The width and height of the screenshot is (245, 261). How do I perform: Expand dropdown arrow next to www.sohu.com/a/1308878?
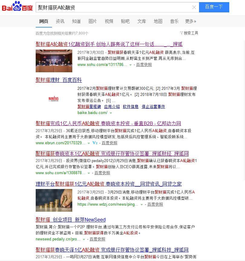pos(89,173)
